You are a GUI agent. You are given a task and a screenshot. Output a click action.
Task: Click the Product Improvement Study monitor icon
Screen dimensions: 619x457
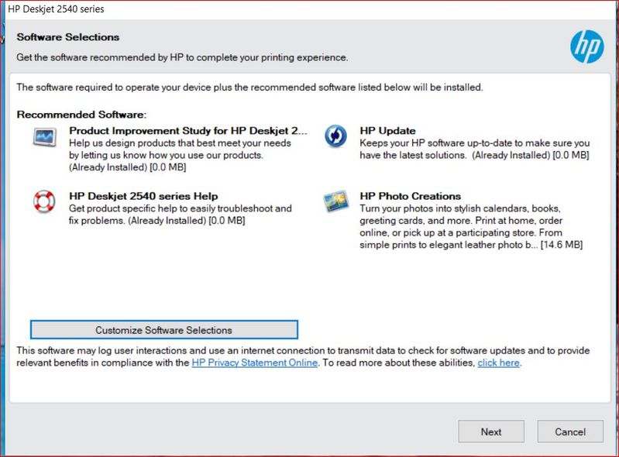(x=45, y=137)
